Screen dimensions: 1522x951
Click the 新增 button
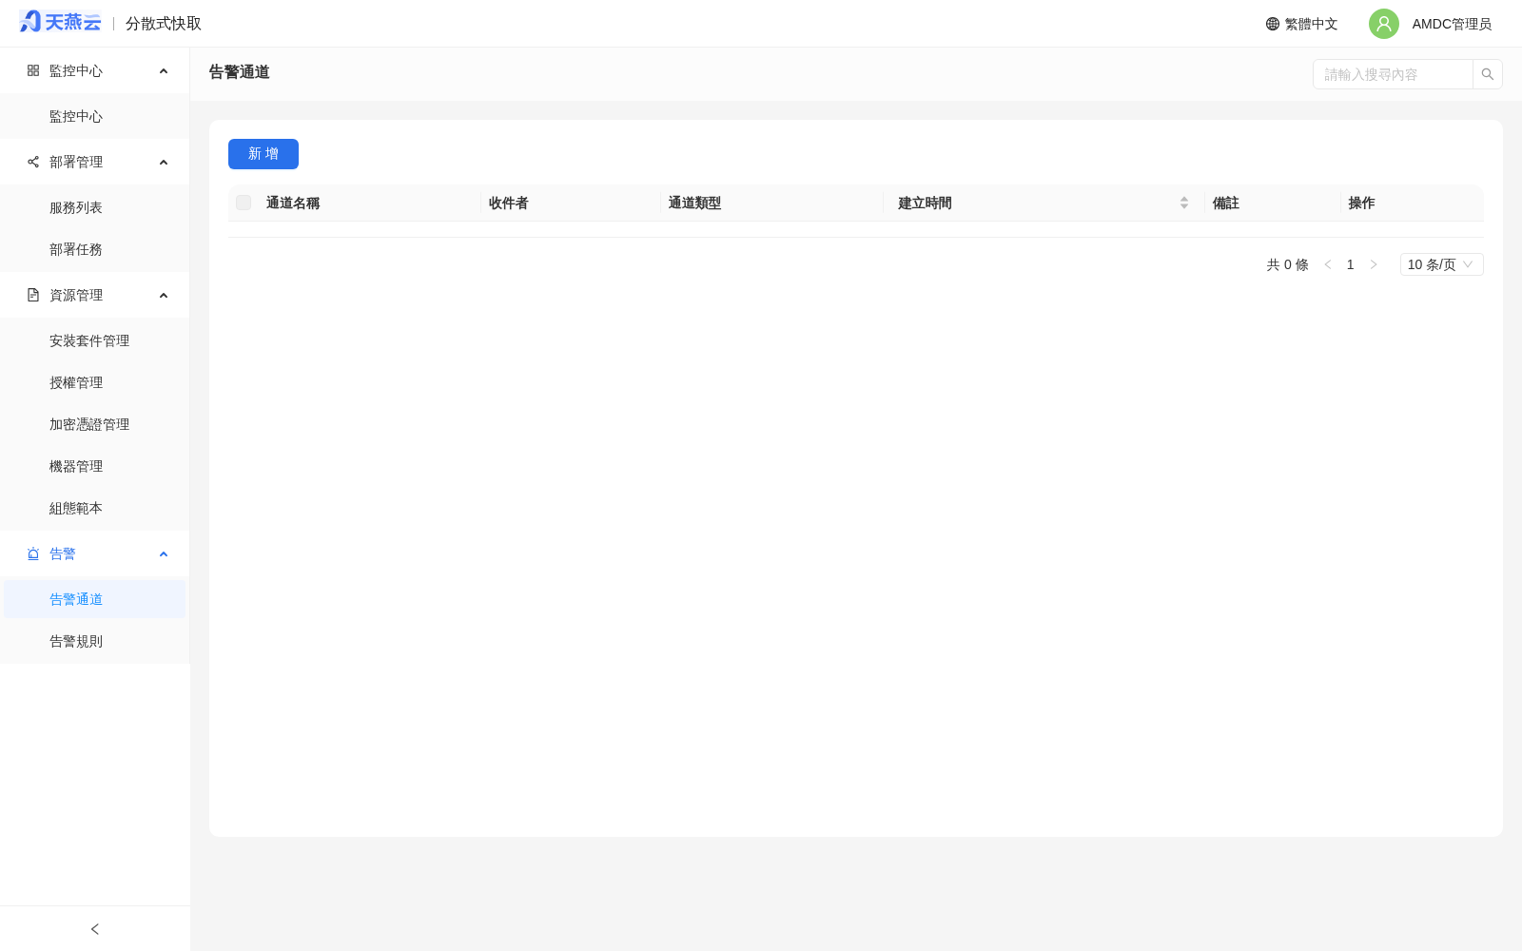tap(263, 154)
